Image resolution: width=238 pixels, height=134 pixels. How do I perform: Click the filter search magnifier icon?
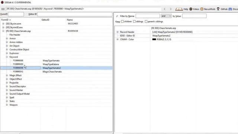pyautogui.click(x=117, y=16)
